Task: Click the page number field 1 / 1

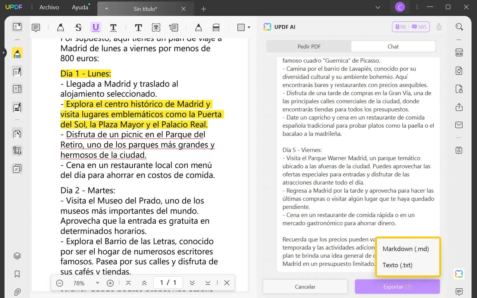Action: (x=168, y=283)
